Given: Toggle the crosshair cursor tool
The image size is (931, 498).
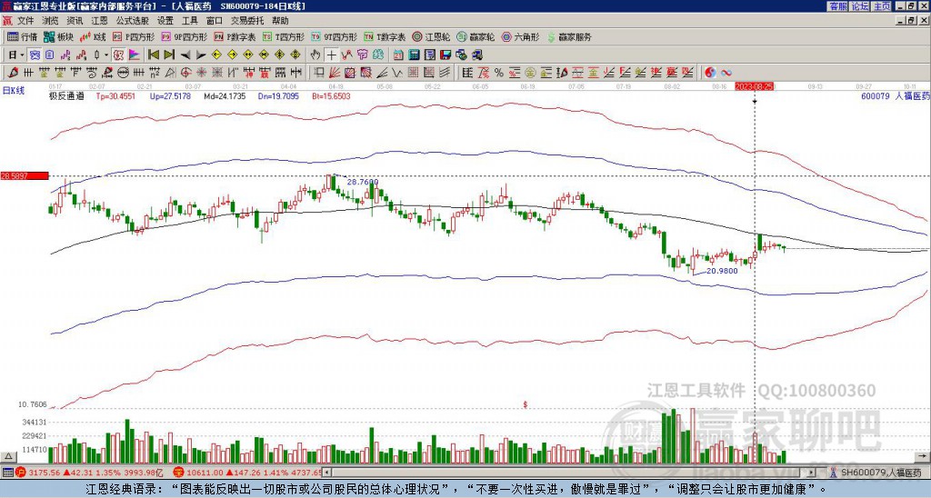Looking at the screenshot, I should pos(331,55).
